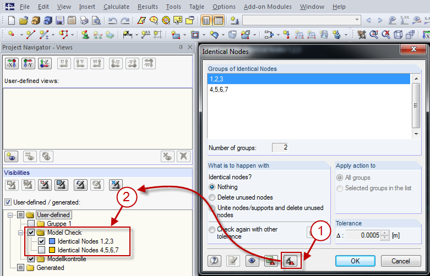The height and width of the screenshot is (276, 430).
Task: Click OK in Identical Nodes dialog
Action: tap(355, 261)
